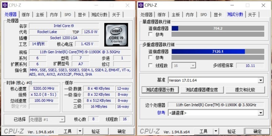Click the 总线速度 value 100.00 MHz

click(44, 101)
